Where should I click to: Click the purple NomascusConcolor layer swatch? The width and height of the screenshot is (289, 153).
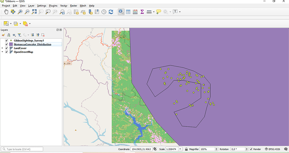pyautogui.click(x=11, y=44)
